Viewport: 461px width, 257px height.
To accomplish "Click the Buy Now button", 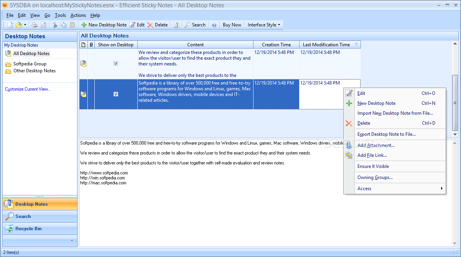I will tap(232, 25).
